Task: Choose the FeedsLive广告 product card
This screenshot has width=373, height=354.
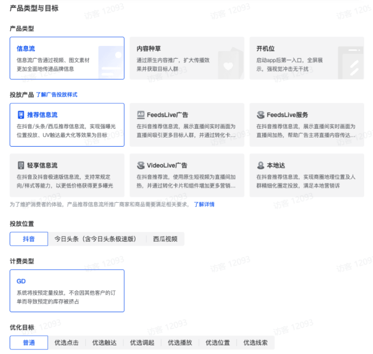Action: (x=186, y=125)
